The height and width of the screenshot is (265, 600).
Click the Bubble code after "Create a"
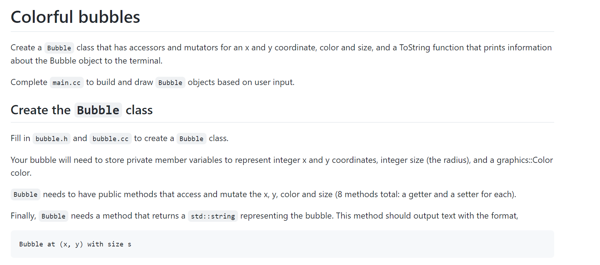(x=59, y=48)
